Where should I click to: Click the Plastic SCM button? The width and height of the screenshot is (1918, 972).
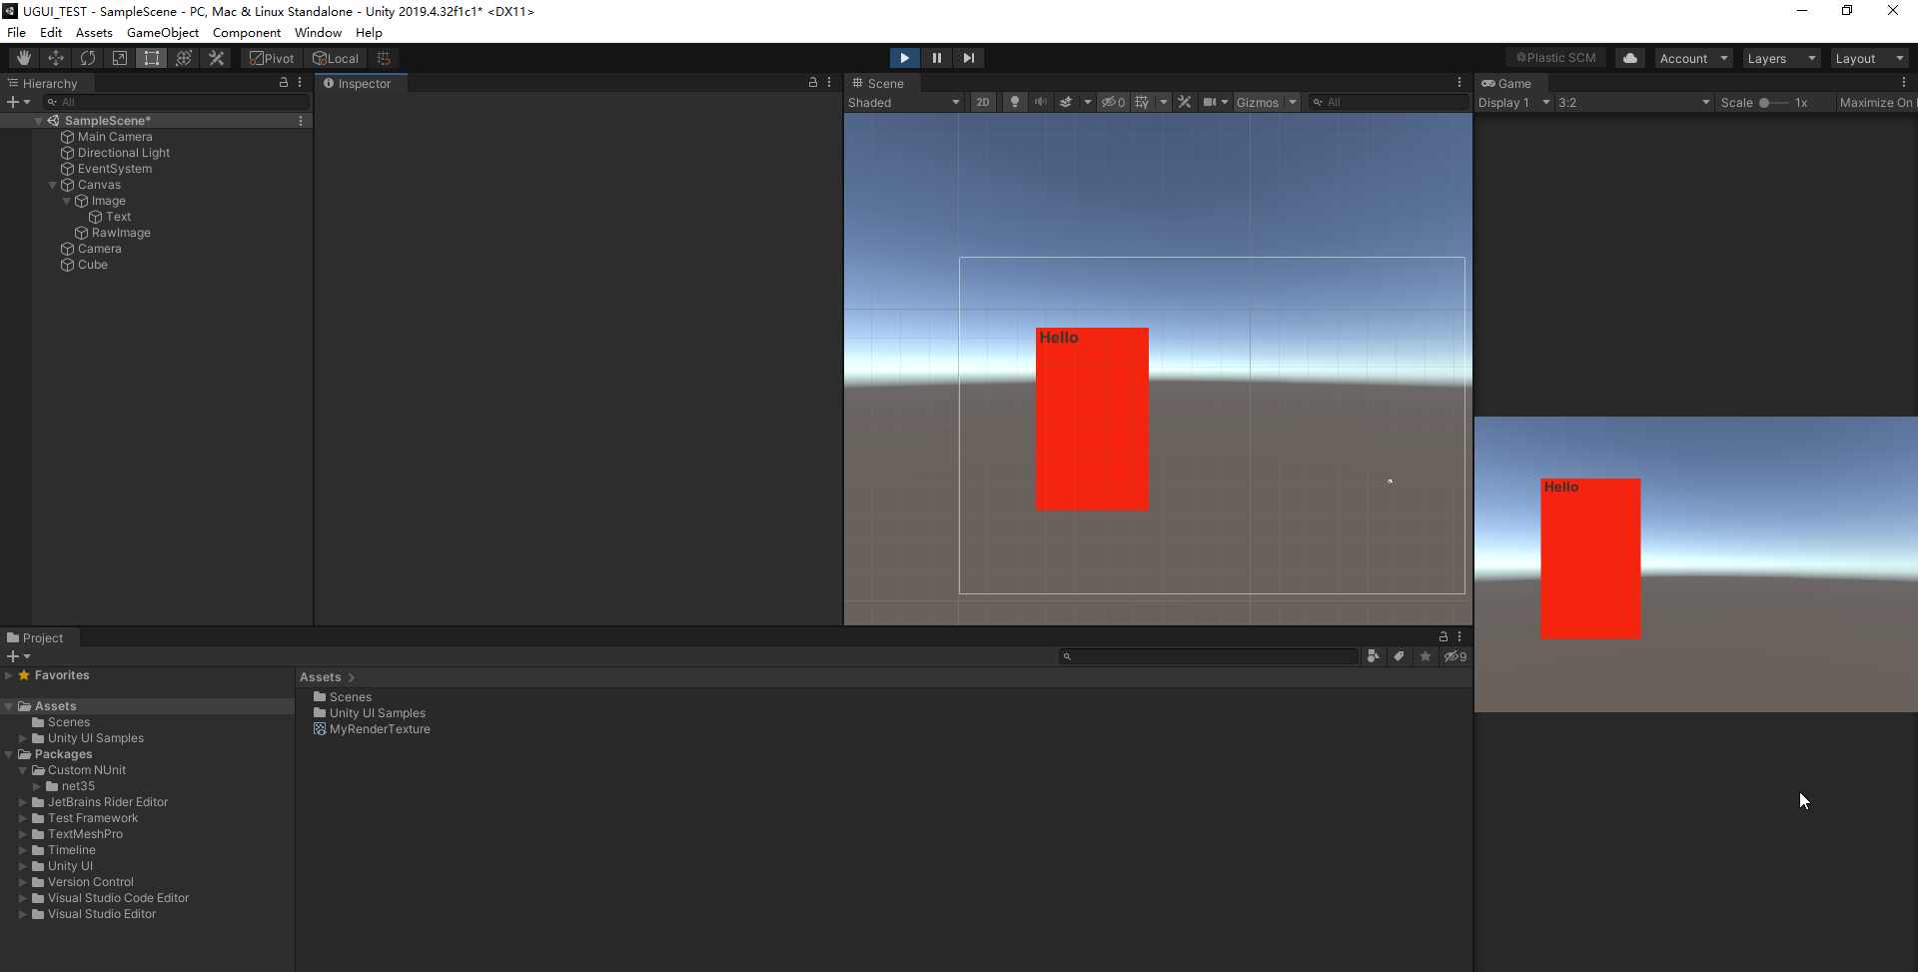[1555, 58]
